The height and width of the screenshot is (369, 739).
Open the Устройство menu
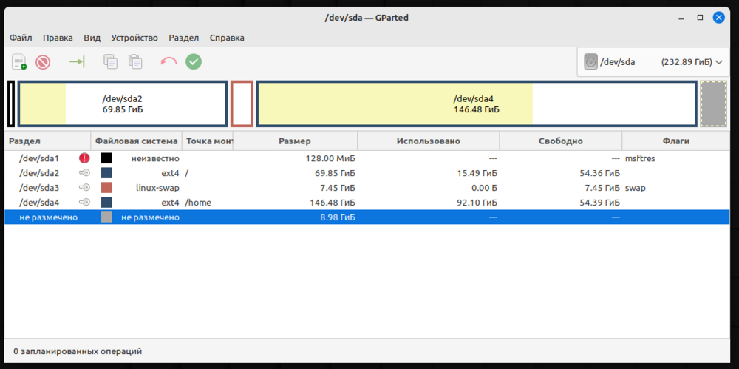(x=134, y=38)
